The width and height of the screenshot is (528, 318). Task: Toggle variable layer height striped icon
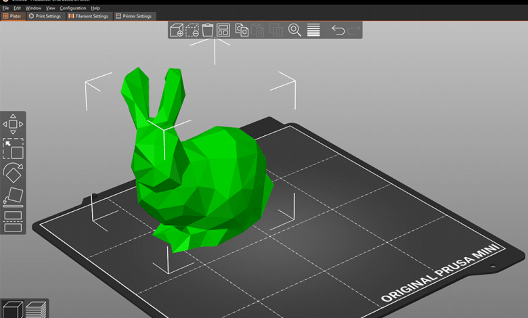(313, 30)
